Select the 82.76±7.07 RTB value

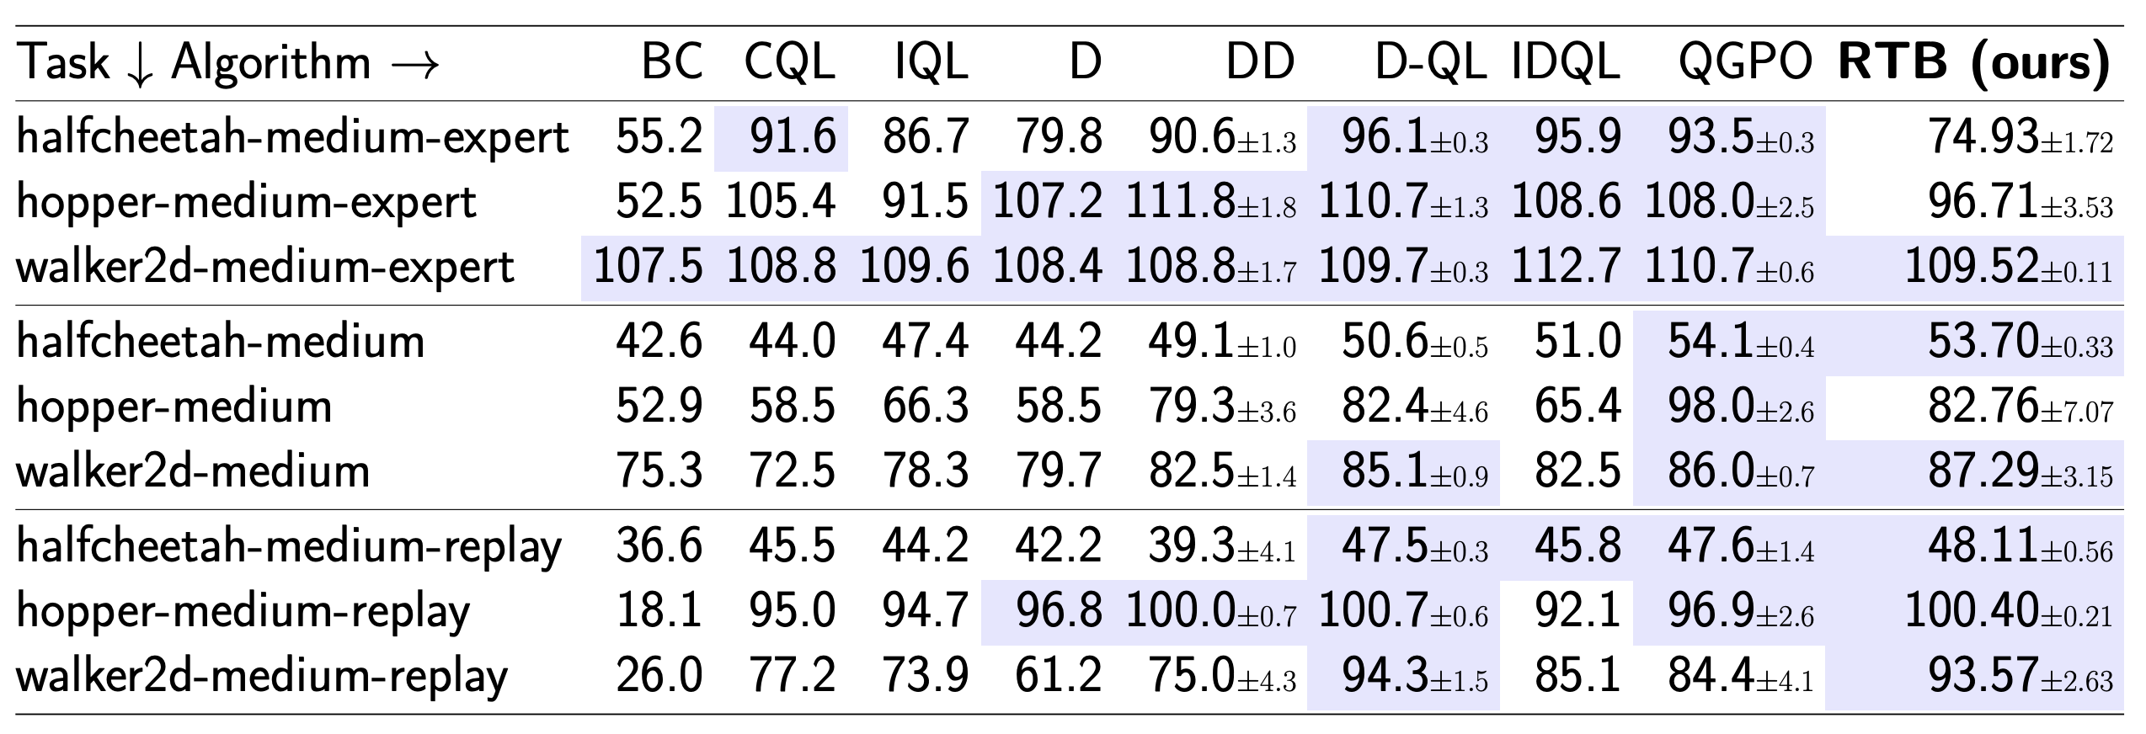tap(2021, 407)
